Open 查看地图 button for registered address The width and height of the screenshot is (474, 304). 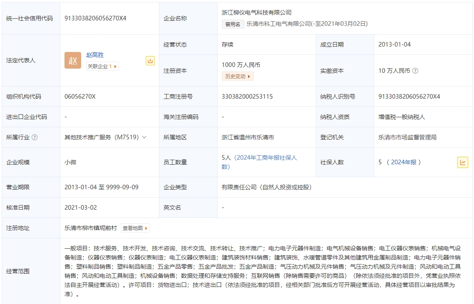click(x=135, y=228)
